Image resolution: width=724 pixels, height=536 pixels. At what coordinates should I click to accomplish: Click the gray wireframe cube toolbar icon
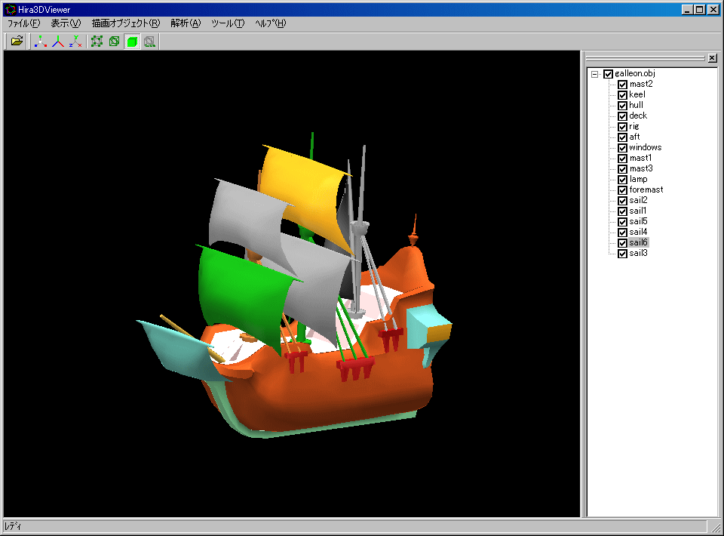149,42
